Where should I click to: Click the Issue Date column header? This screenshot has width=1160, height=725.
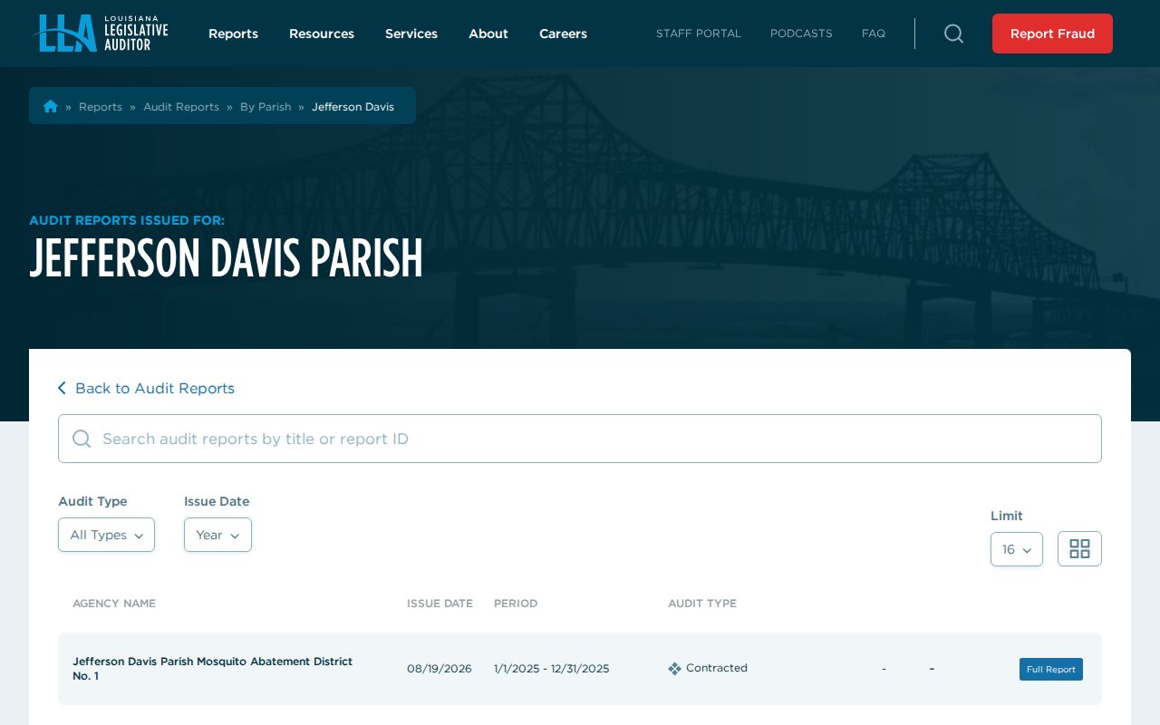[x=440, y=604]
